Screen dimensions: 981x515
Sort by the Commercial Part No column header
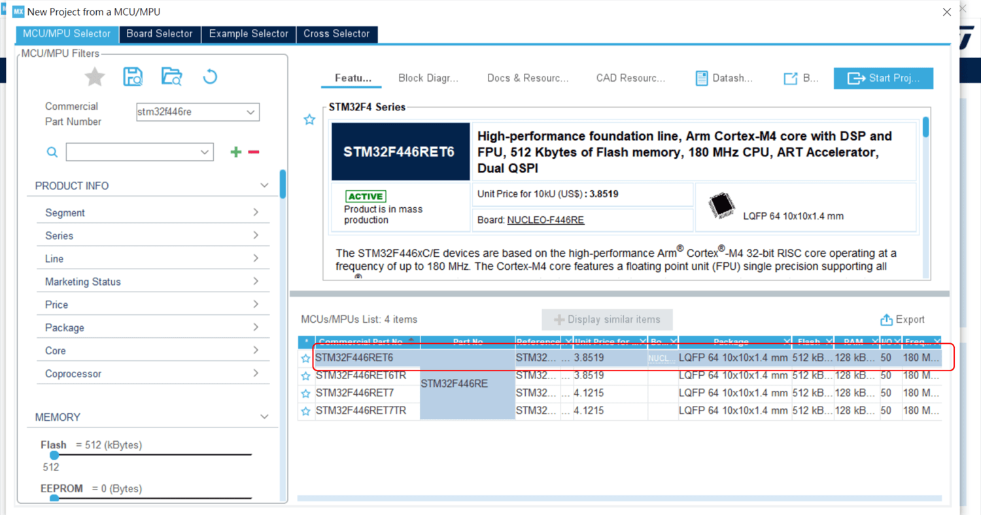pos(368,342)
